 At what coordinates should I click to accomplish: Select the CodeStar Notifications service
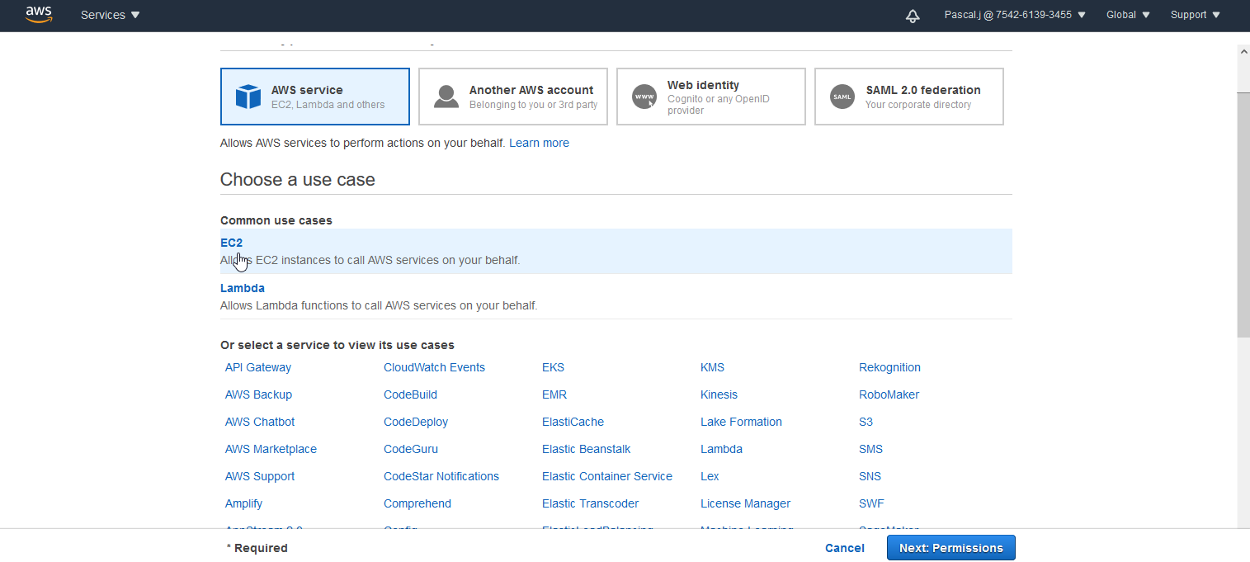tap(441, 476)
